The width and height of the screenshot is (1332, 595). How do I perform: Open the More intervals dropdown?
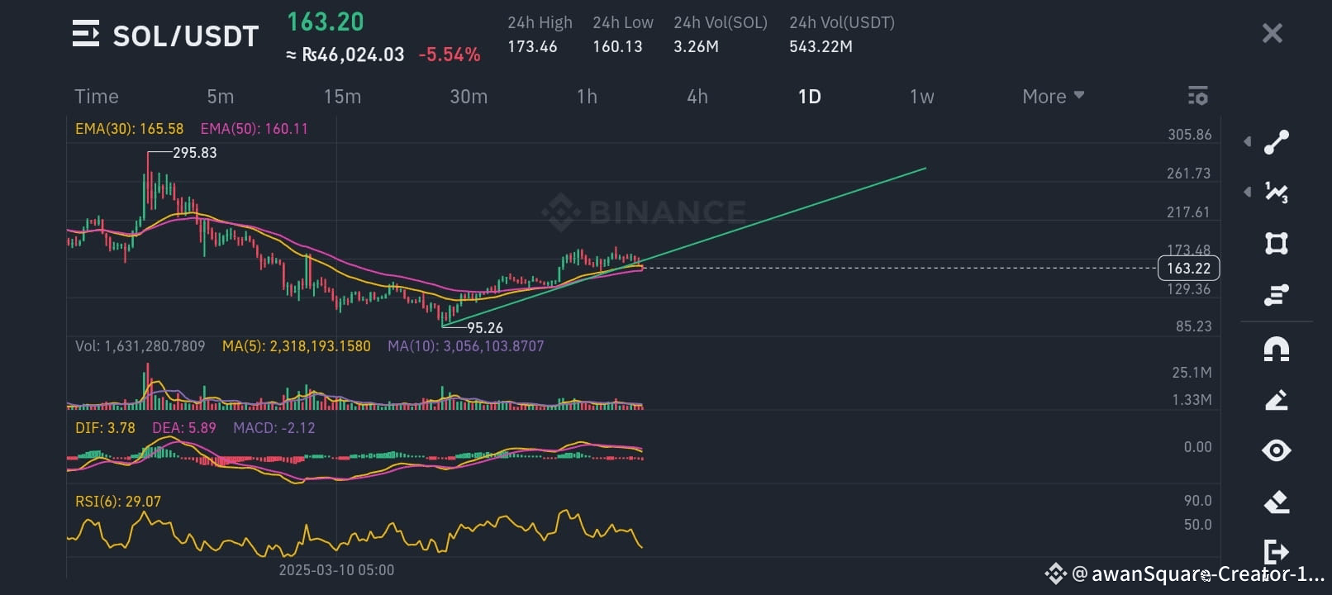point(1053,97)
